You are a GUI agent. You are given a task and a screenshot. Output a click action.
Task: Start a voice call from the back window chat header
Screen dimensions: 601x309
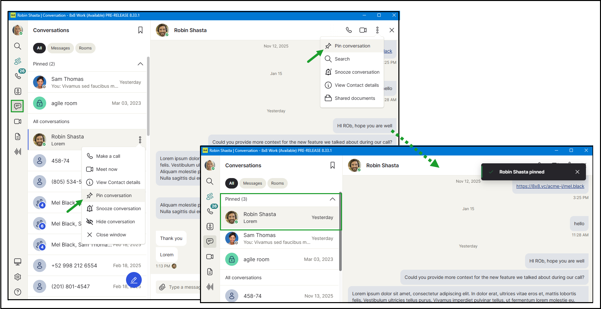coord(349,30)
